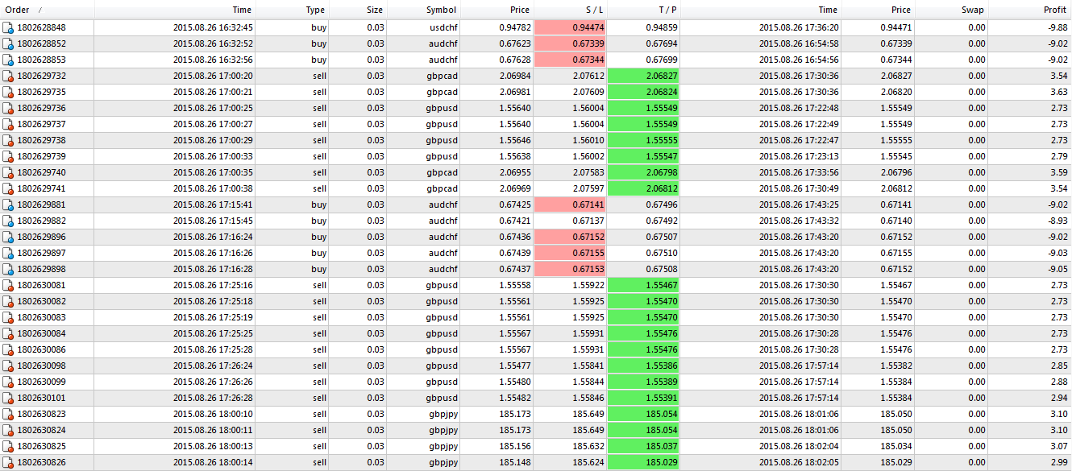Click sell order icon for 1802630084
The height and width of the screenshot is (471, 1072).
coord(8,333)
